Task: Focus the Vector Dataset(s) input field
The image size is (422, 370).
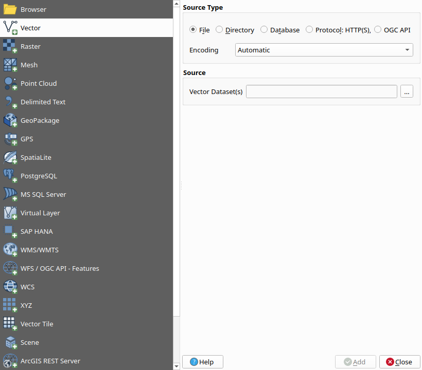Action: pos(321,91)
